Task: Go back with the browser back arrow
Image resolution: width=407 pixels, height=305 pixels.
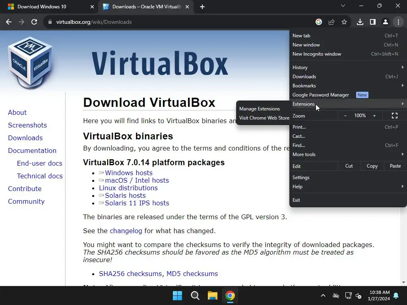Action: (x=9, y=22)
